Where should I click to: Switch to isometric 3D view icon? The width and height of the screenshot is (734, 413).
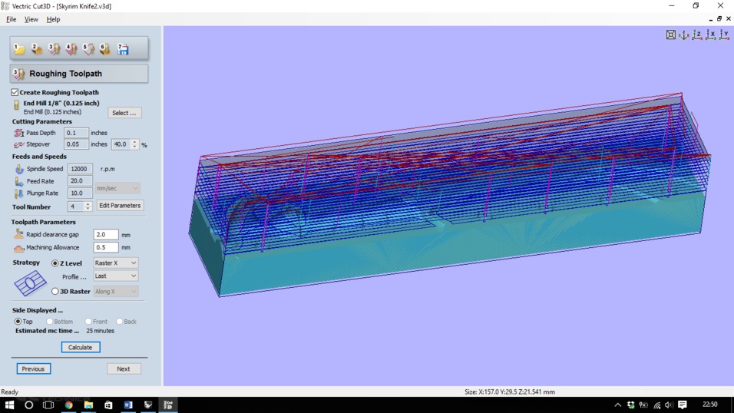point(684,35)
